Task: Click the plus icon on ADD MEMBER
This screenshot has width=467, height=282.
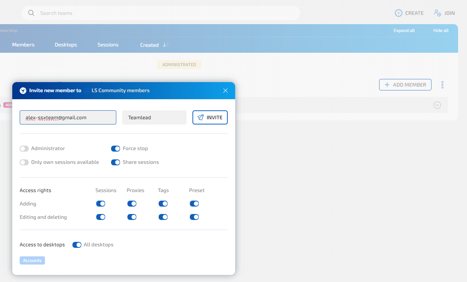Action: [x=387, y=85]
